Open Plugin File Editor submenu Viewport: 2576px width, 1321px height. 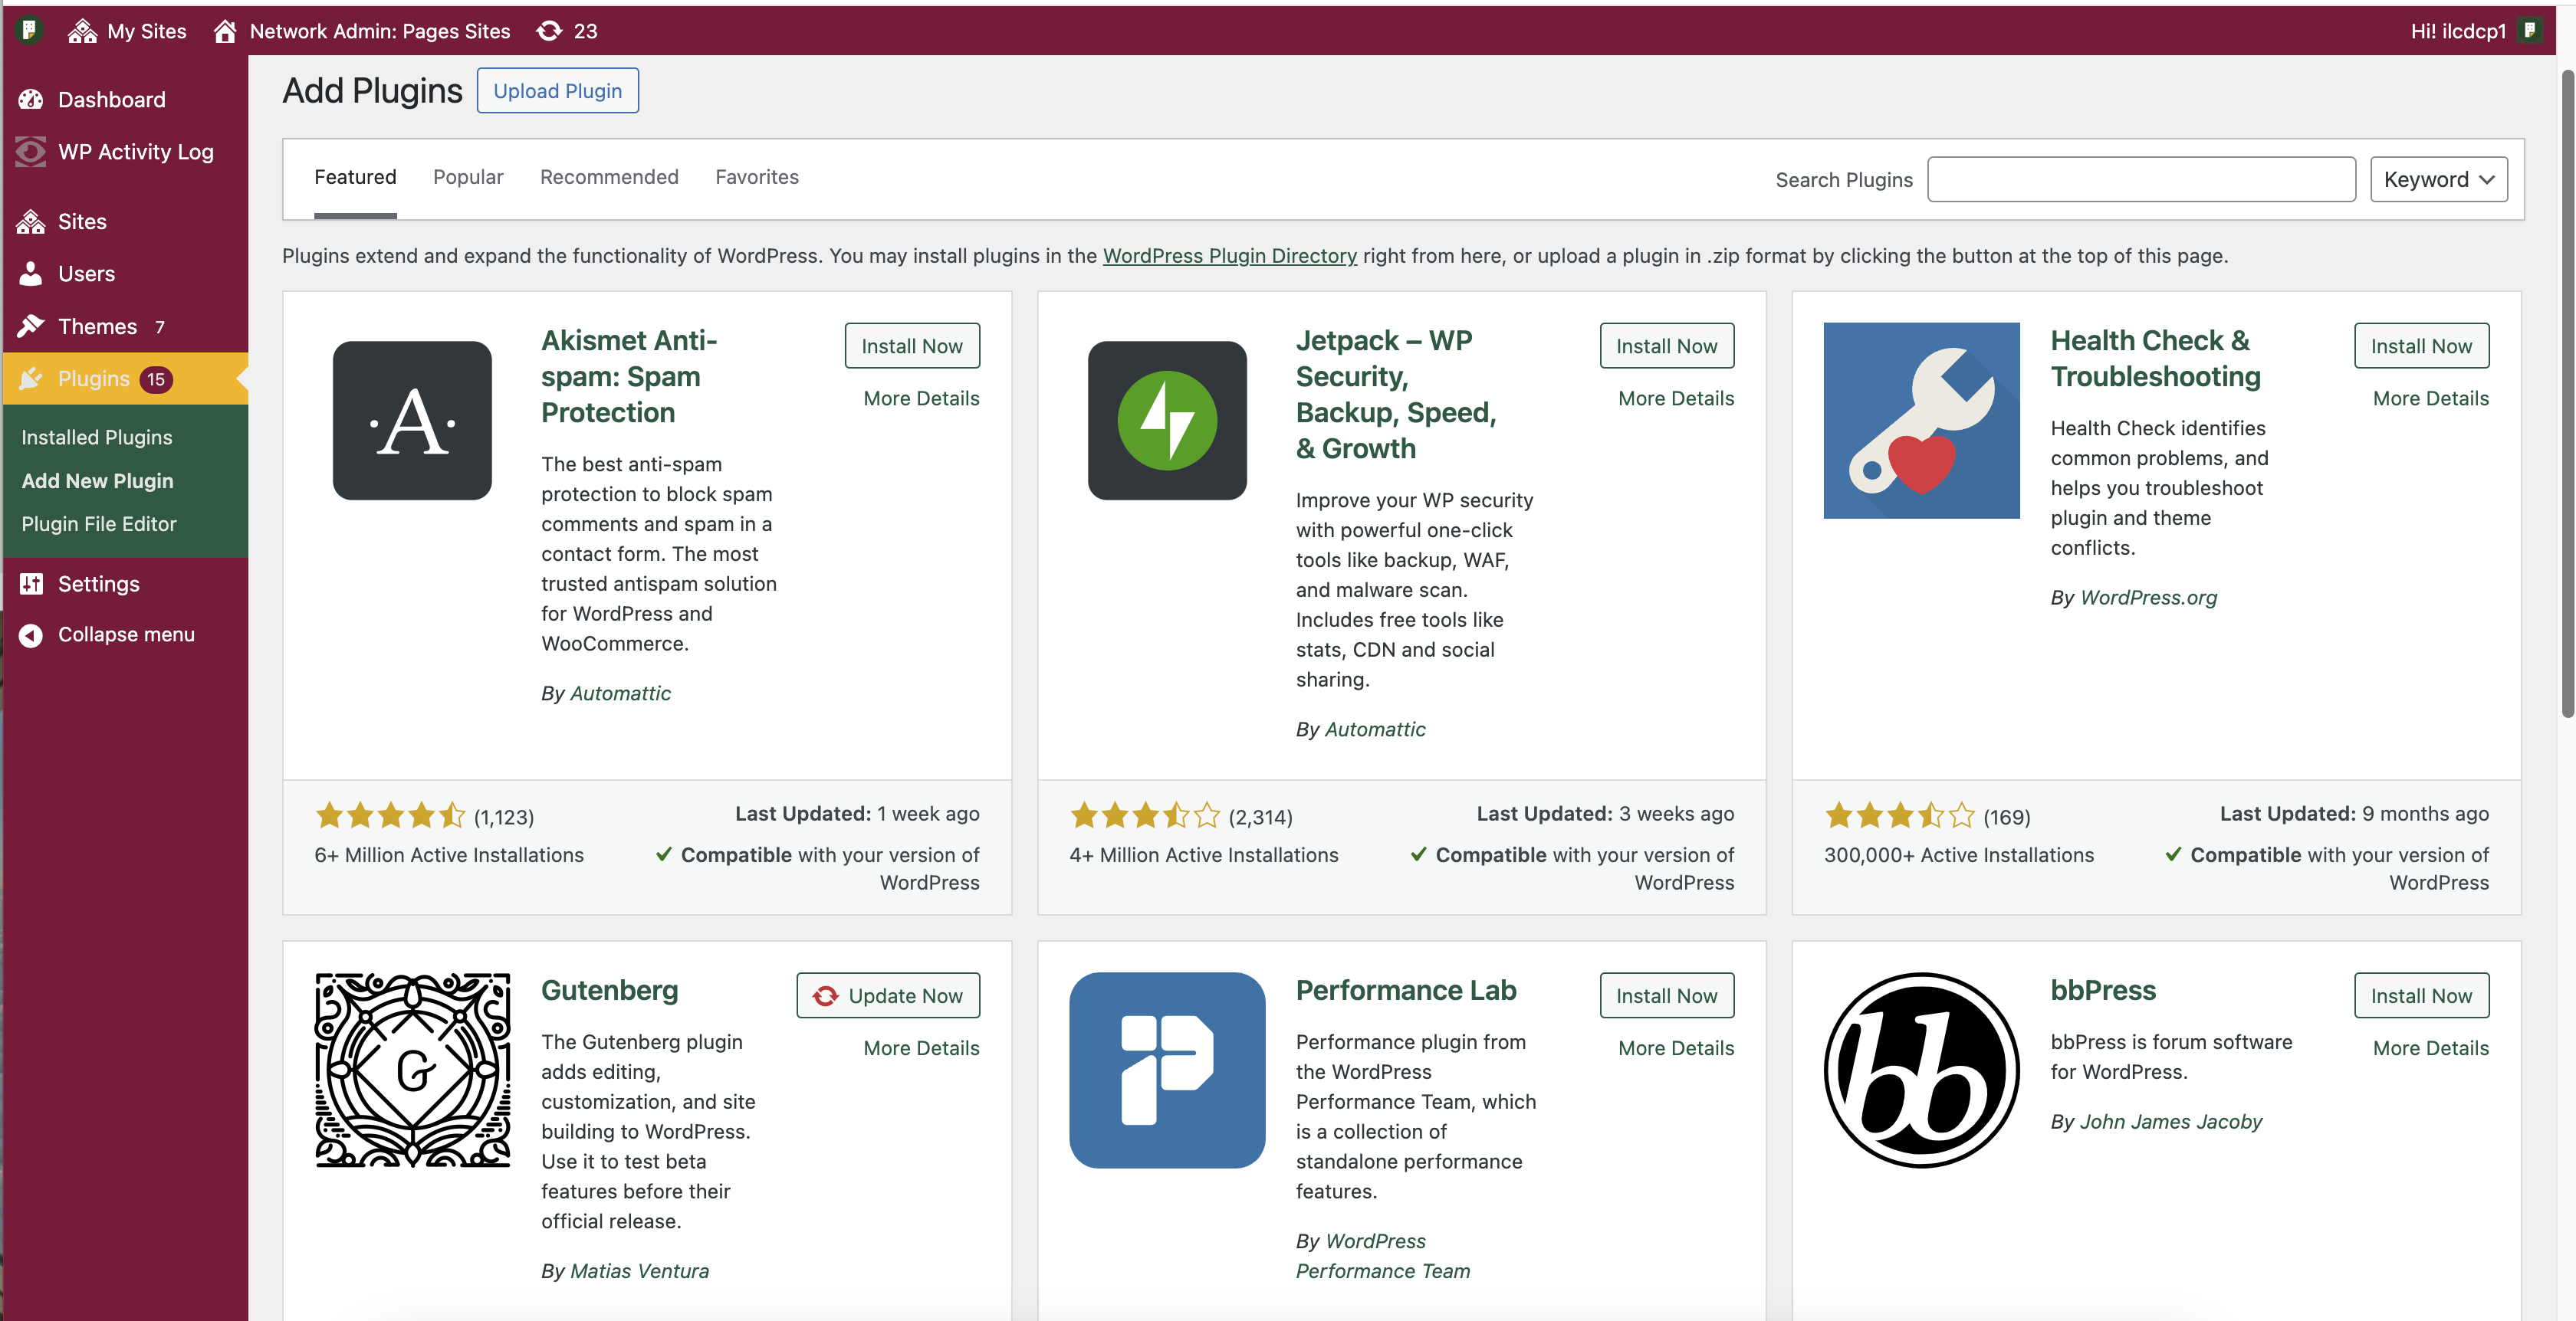[x=99, y=523]
